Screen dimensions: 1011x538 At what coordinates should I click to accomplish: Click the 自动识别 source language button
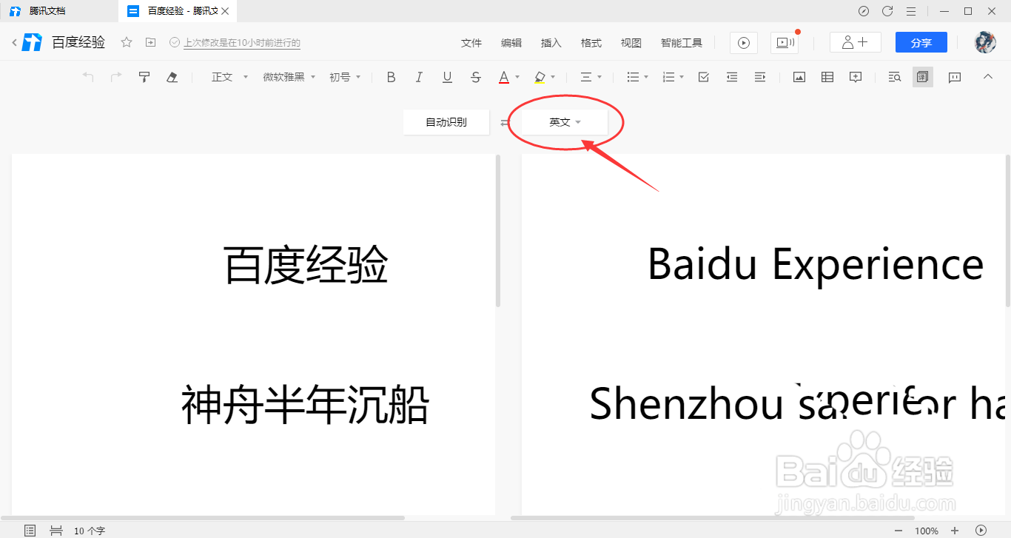446,122
